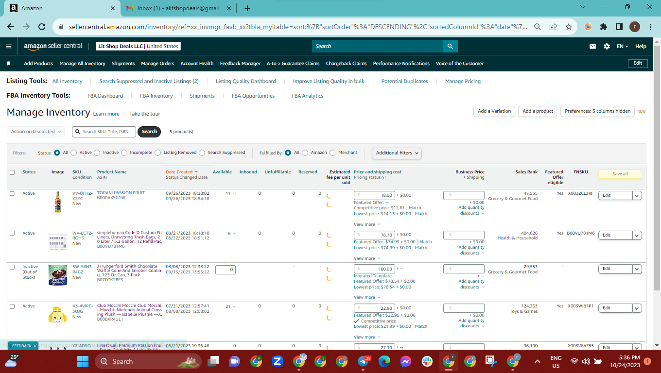Open the Windows Start menu
The width and height of the screenshot is (661, 373).
83,361
